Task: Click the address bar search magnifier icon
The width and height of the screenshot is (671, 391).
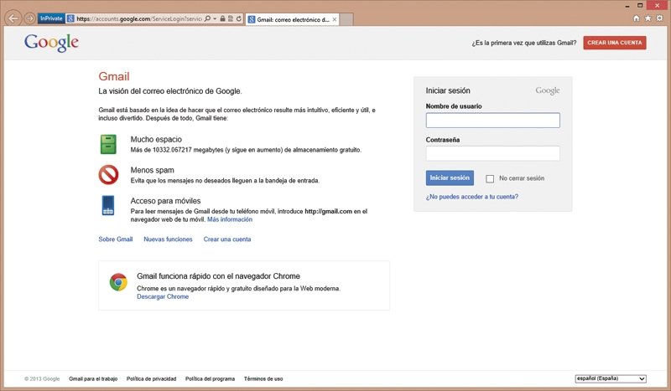Action: [x=207, y=18]
